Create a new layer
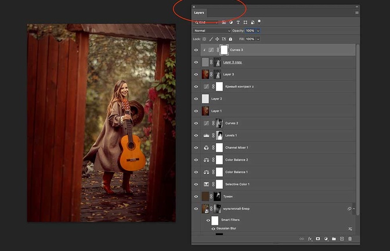 [x=342, y=239]
